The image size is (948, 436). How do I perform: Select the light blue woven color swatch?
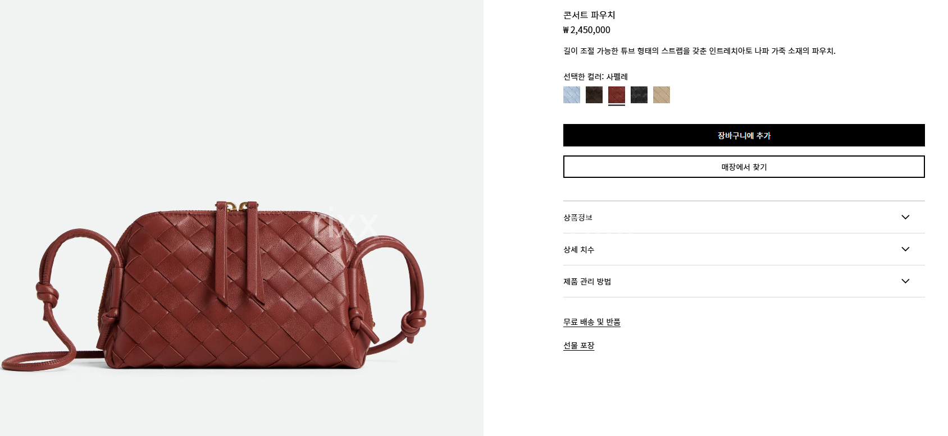[x=571, y=95]
